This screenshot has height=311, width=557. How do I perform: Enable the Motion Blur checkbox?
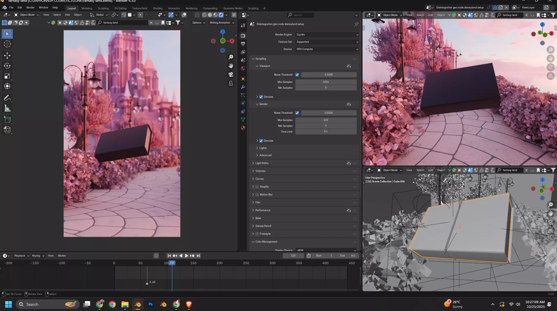coord(257,195)
